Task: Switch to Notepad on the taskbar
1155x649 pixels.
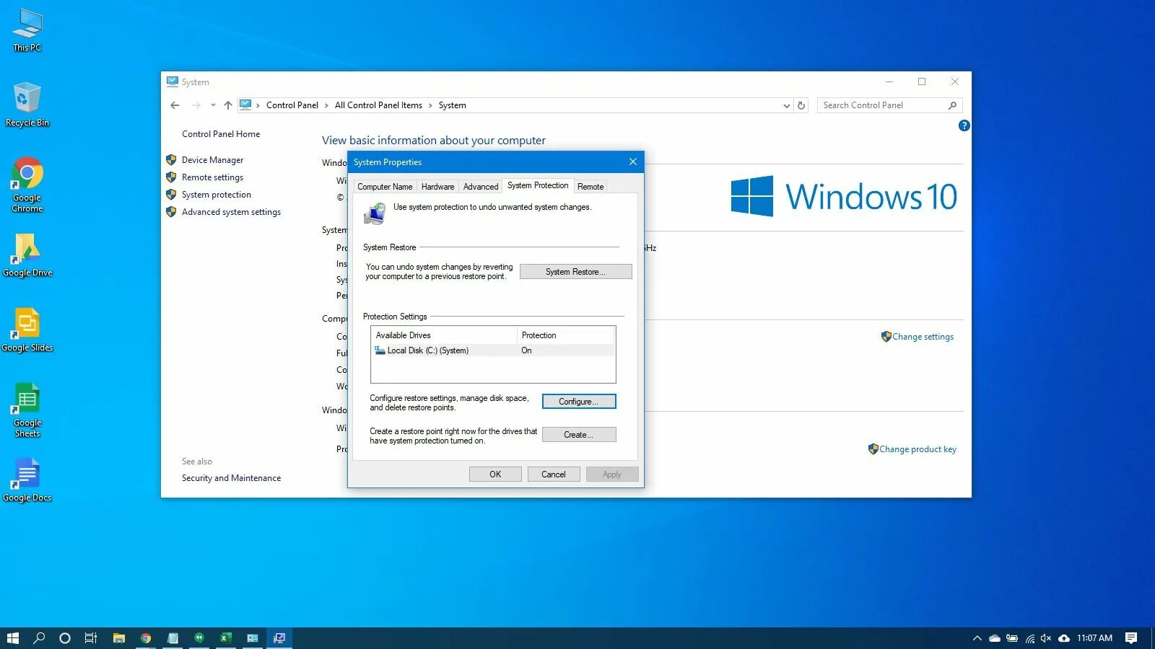Action: click(x=173, y=638)
